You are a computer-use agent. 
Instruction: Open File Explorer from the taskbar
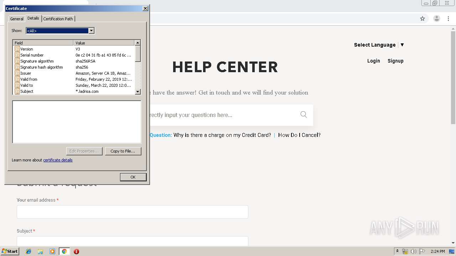pos(40,251)
